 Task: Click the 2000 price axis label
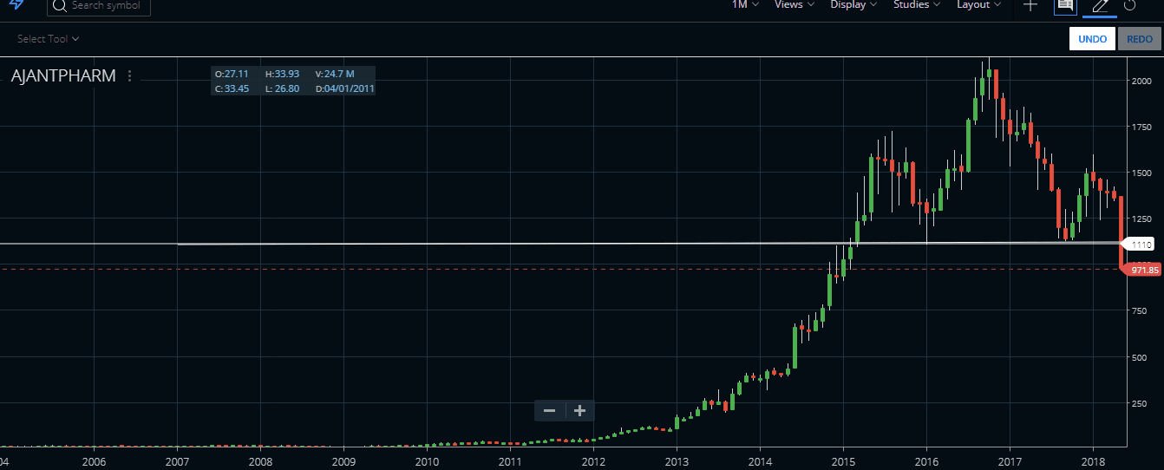click(x=1141, y=81)
